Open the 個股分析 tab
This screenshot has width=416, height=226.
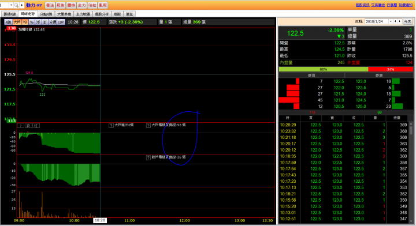102,14
